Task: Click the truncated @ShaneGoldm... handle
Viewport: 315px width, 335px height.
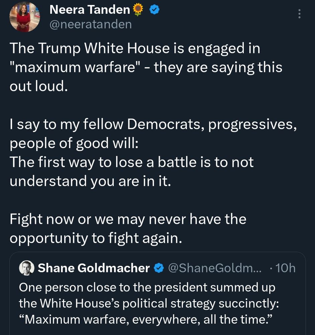Action: coord(215,268)
